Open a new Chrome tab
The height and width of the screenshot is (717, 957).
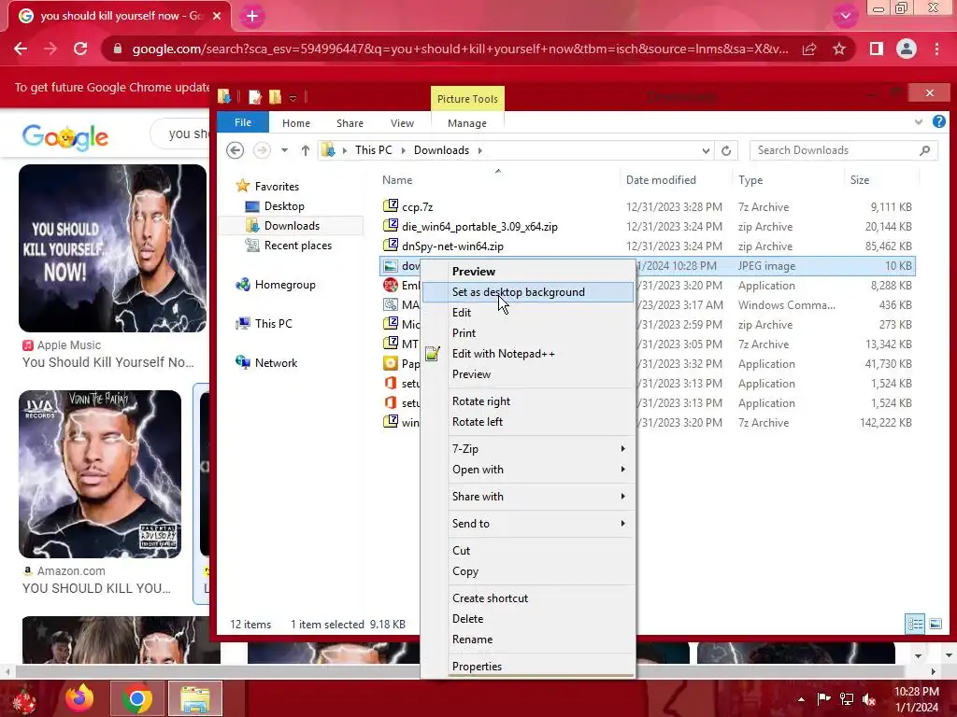[252, 17]
